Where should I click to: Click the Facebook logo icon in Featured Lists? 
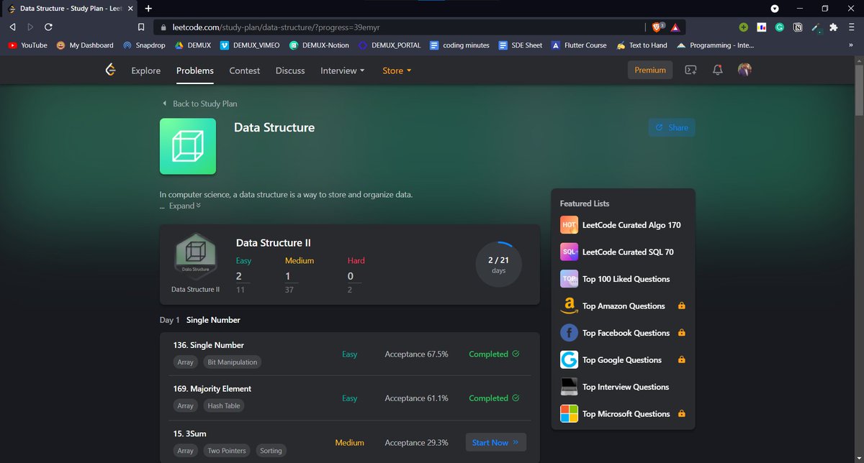click(x=569, y=333)
